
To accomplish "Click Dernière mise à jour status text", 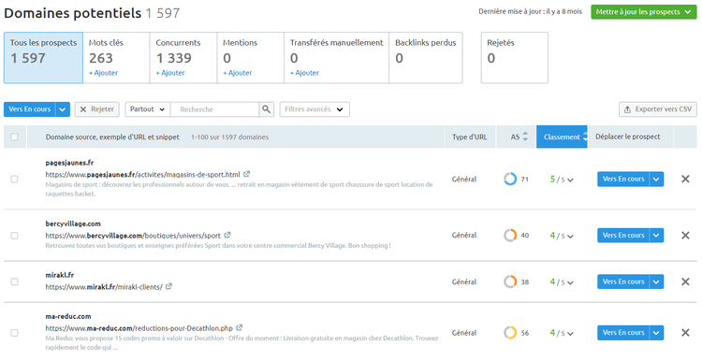I will (x=530, y=12).
